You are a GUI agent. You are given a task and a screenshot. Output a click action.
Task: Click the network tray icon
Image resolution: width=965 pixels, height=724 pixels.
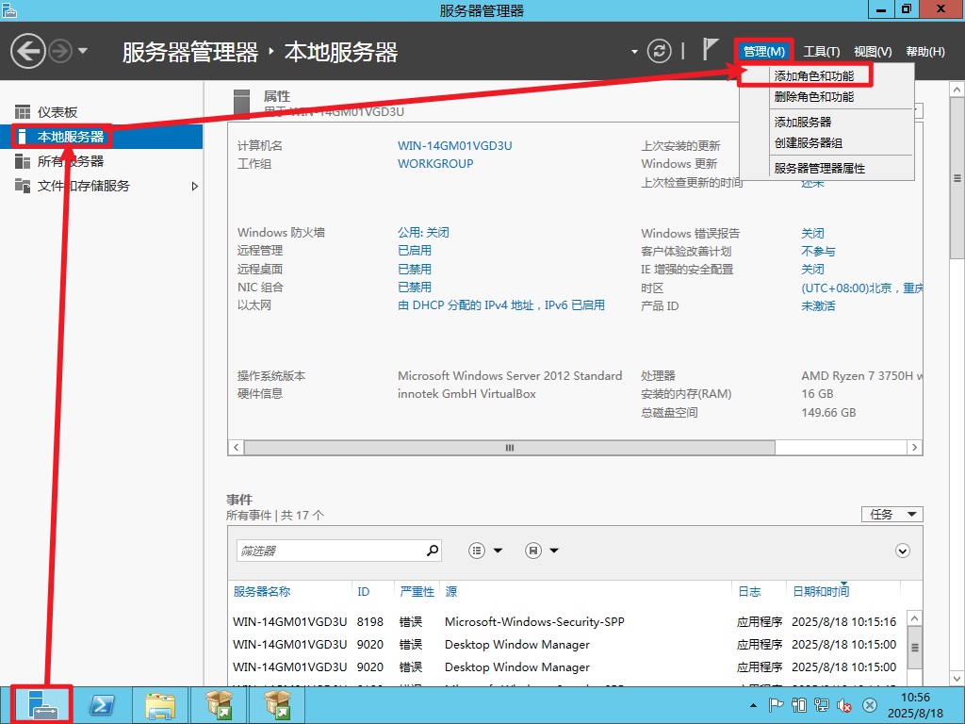tap(821, 705)
